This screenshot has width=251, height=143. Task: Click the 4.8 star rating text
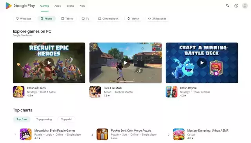(190, 138)
